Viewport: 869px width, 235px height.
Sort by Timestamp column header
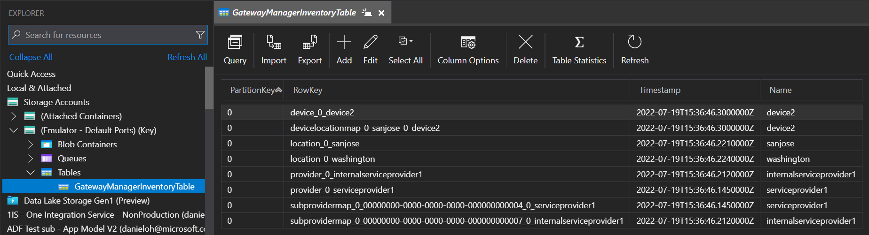[x=695, y=90]
